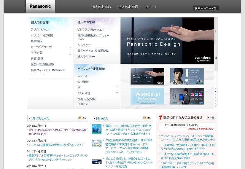This screenshot has width=245, height=169.
Task: Open the CSR・環境 link
Action: [x=84, y=93]
